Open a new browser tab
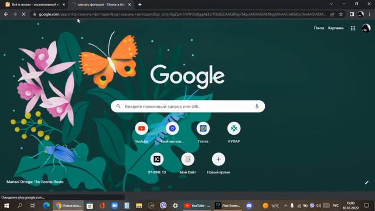This screenshot has height=211, width=375. pos(140,5)
